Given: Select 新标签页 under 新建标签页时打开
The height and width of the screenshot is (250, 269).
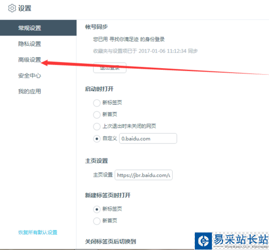Looking at the screenshot, I should click(x=97, y=209).
